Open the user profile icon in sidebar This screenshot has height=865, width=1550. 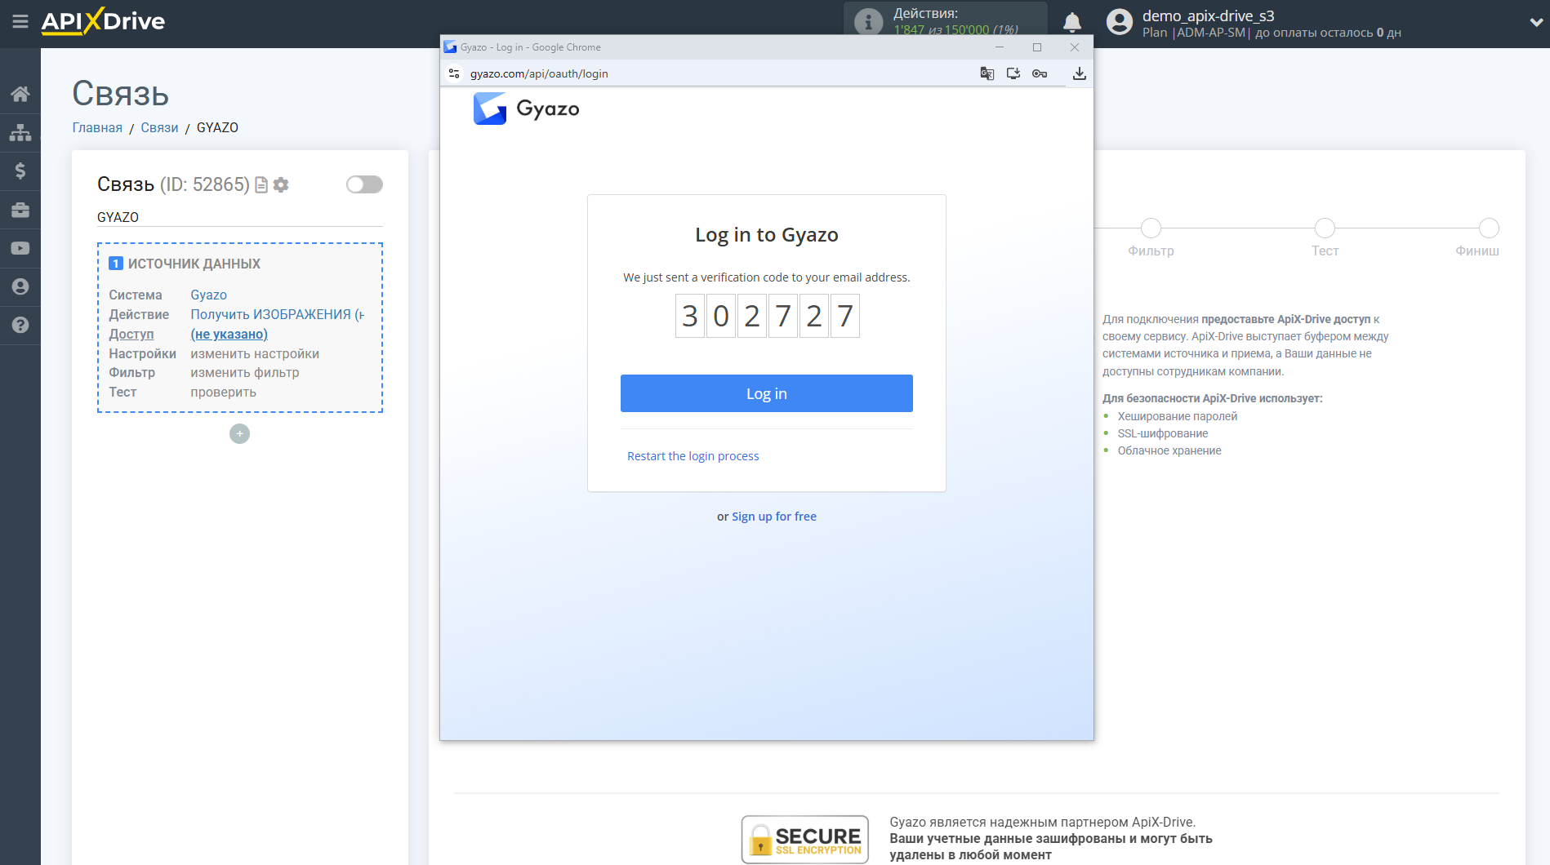tap(20, 286)
